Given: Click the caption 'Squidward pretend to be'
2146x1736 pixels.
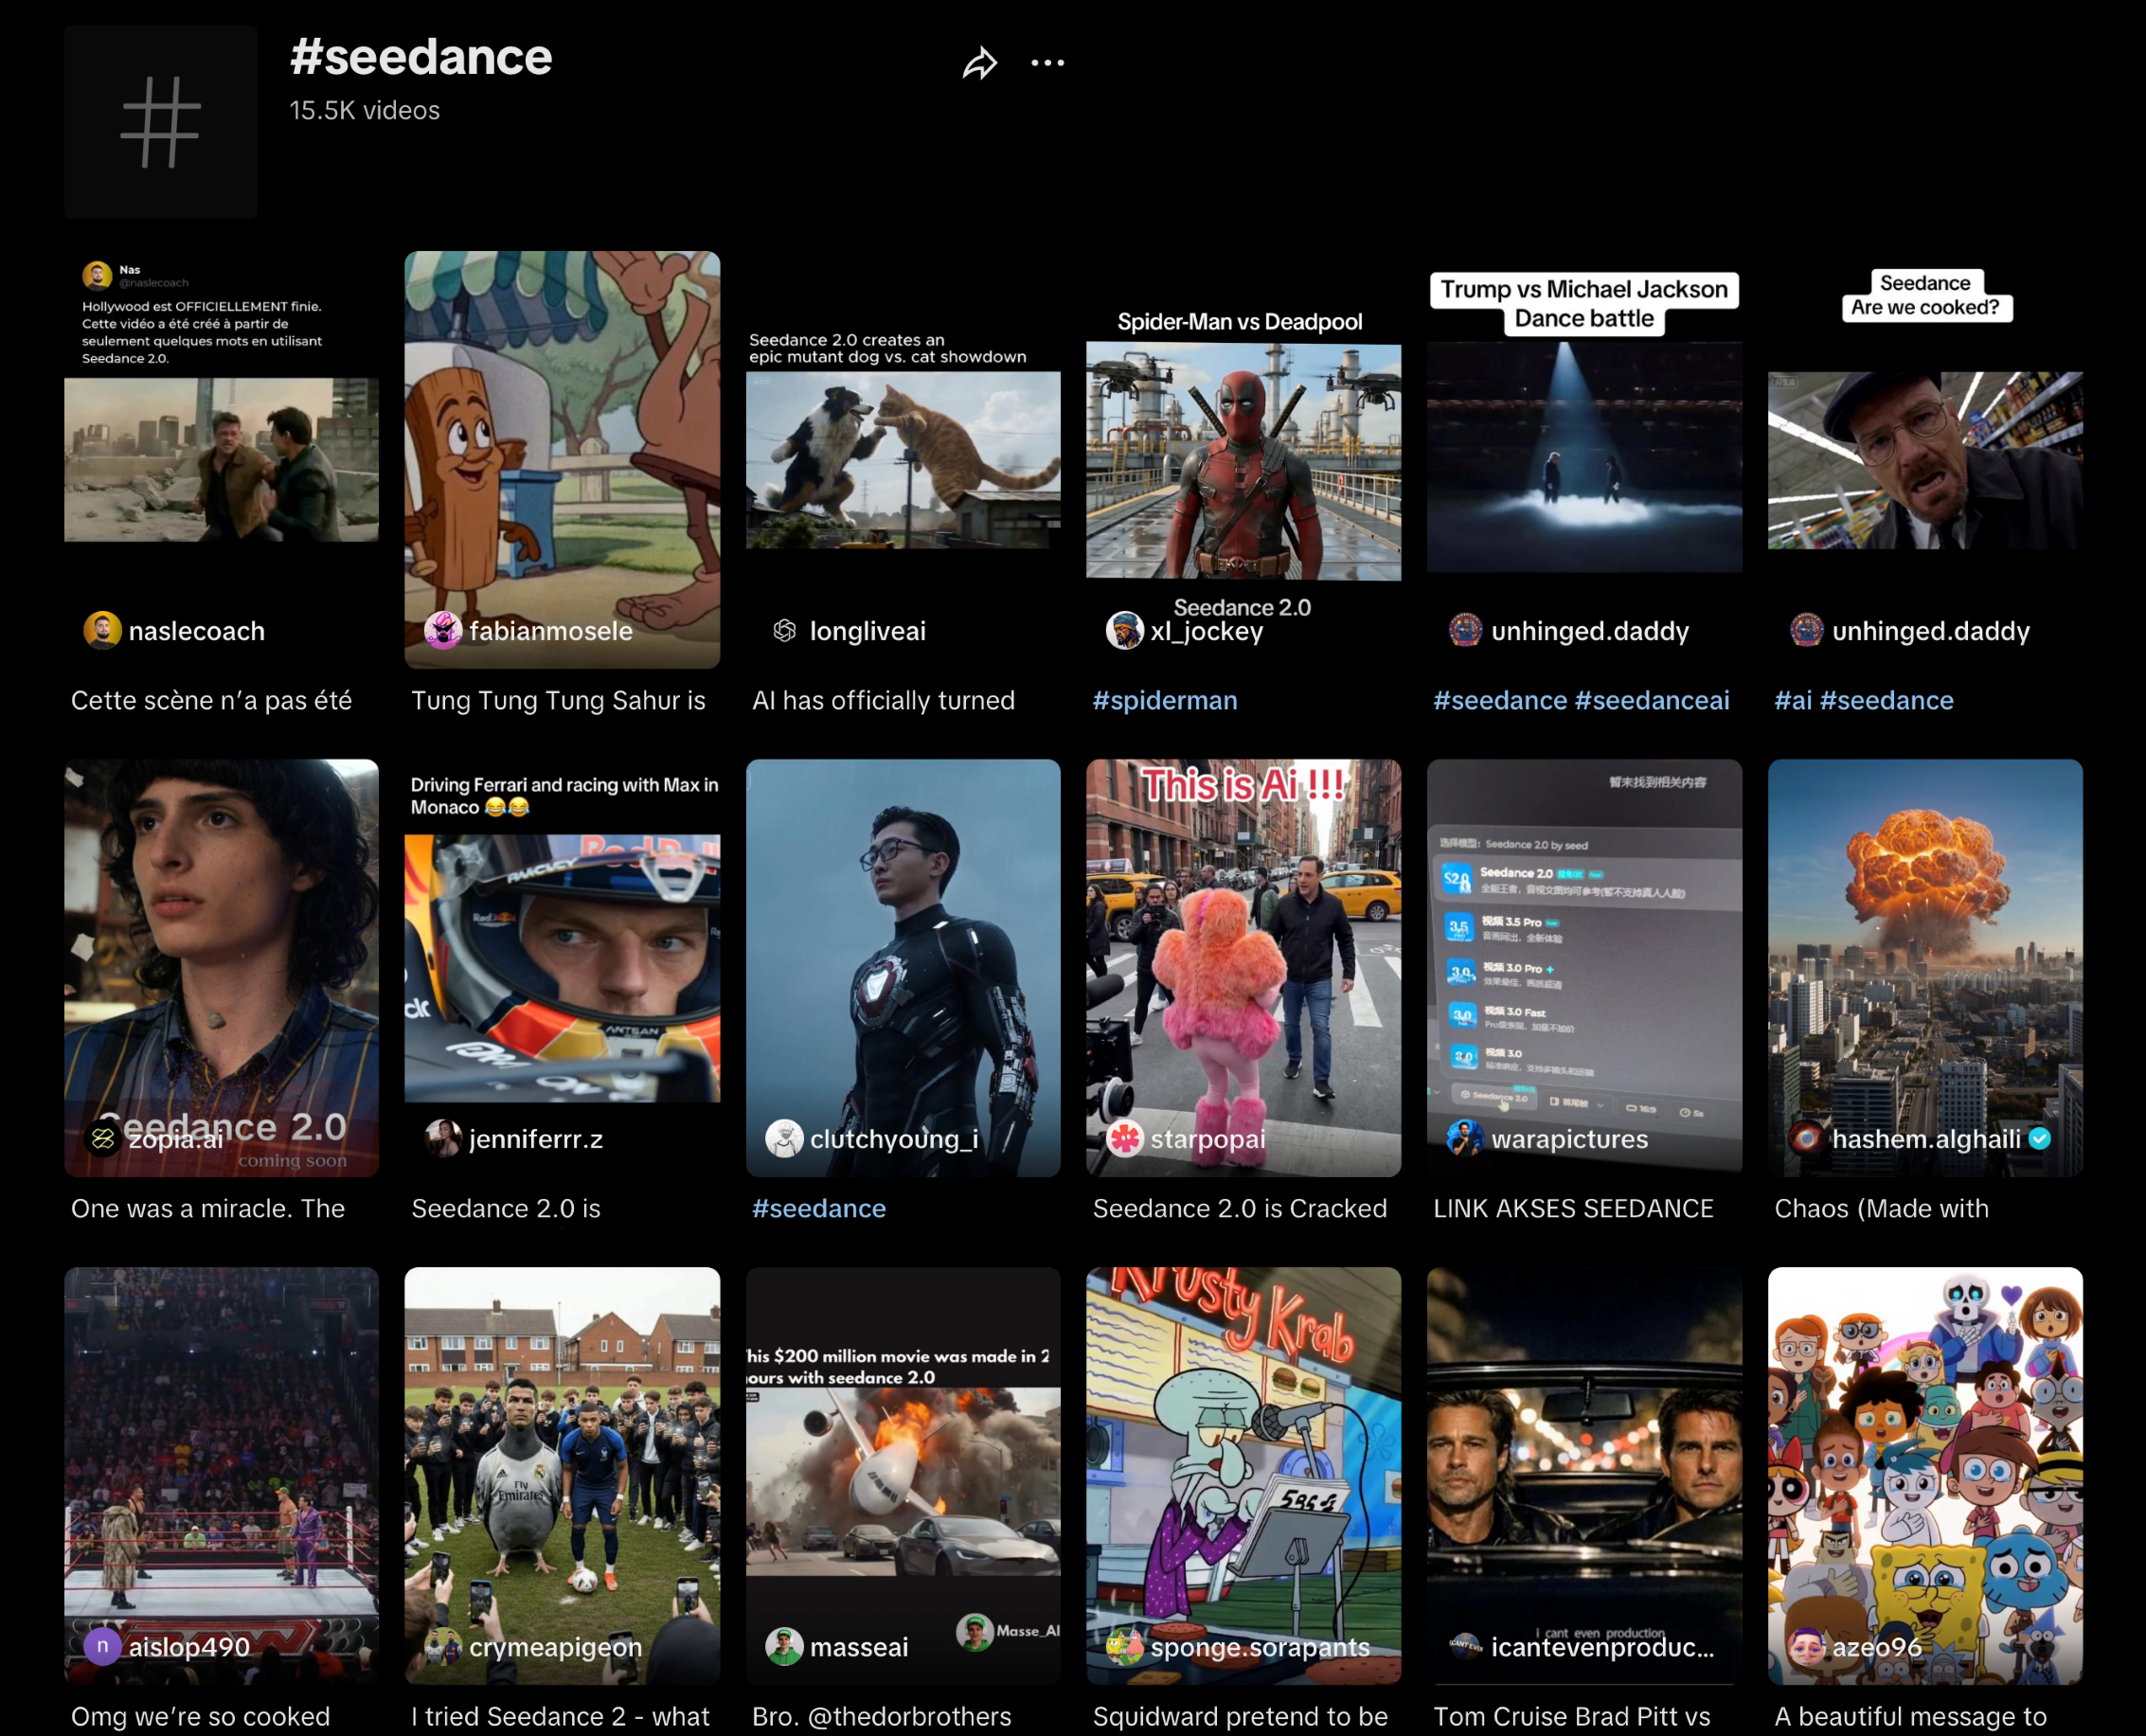Looking at the screenshot, I should [x=1240, y=1717].
